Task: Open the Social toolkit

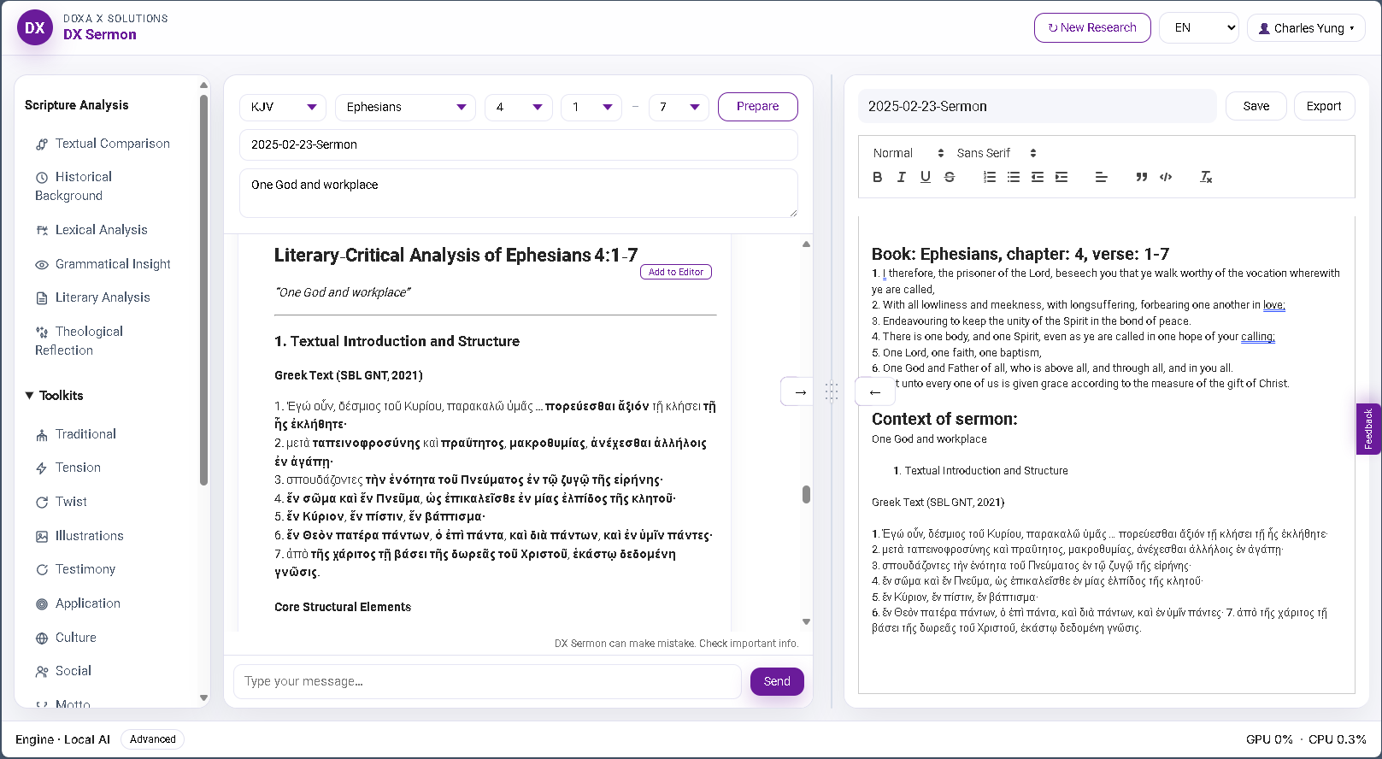Action: (x=63, y=671)
